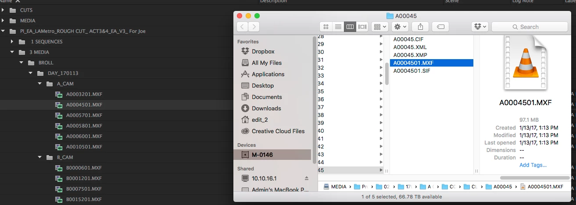This screenshot has width=576, height=205.
Task: Click clip icon for A0010501.MXF in Premiere
Action: coord(58,147)
